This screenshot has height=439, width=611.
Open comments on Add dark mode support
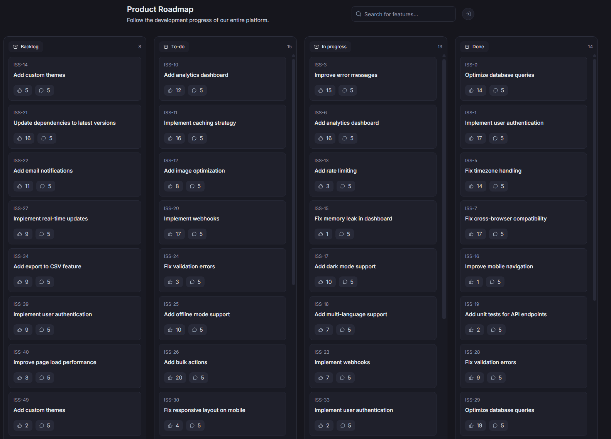[348, 282]
